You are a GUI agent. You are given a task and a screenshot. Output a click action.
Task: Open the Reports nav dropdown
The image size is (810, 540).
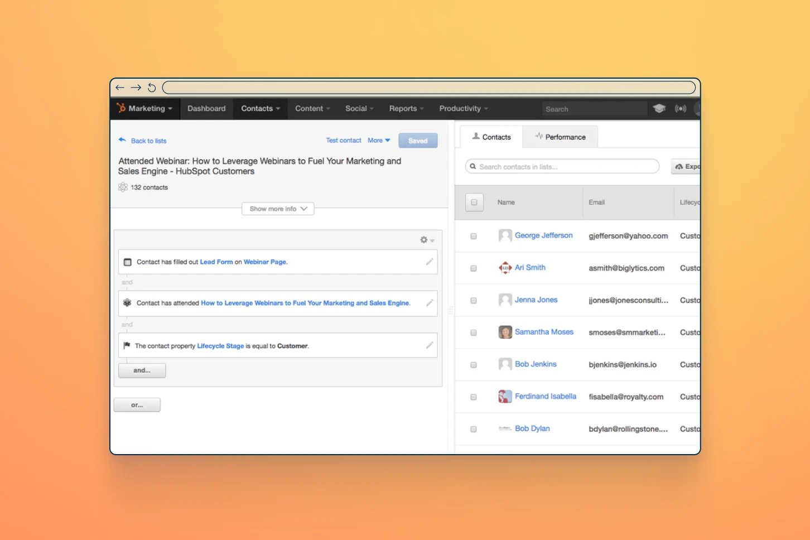click(x=406, y=108)
